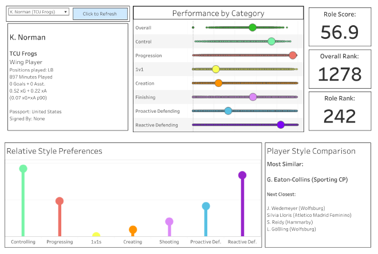
Task: Select the purple Reactive Defending marker
Action: [x=281, y=125]
